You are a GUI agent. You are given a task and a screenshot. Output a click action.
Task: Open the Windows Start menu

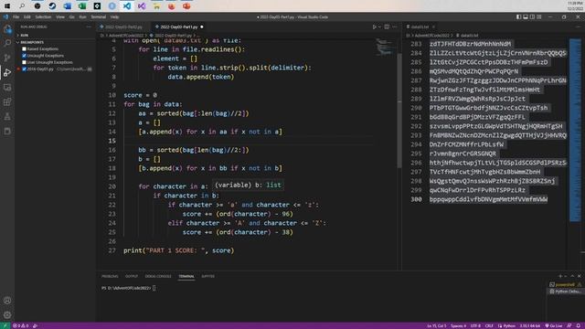(7, 6)
